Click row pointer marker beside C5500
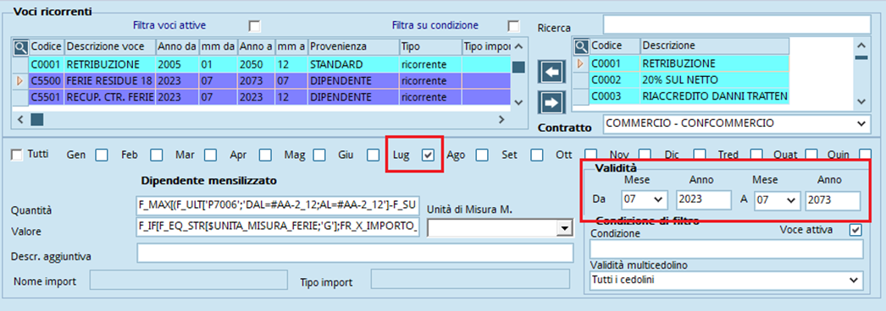Viewport: 886px width, 311px height. 20,81
